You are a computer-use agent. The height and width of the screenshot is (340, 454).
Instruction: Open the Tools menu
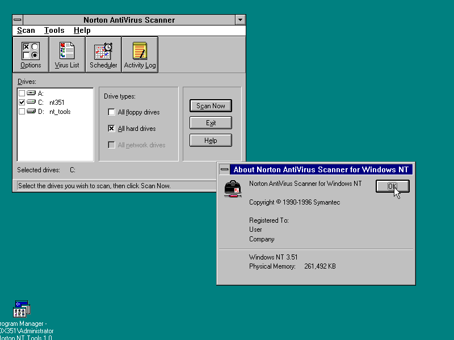(x=54, y=31)
